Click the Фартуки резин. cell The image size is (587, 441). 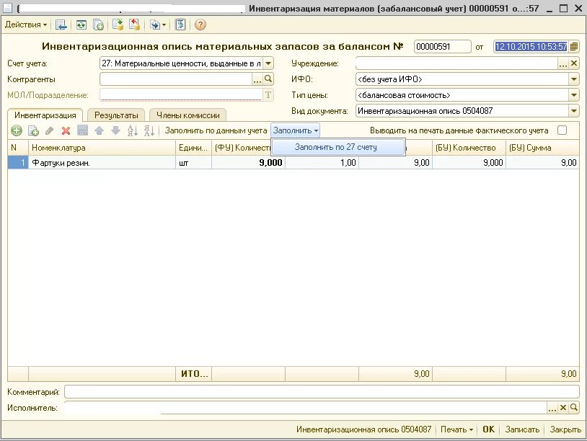pyautogui.click(x=102, y=163)
